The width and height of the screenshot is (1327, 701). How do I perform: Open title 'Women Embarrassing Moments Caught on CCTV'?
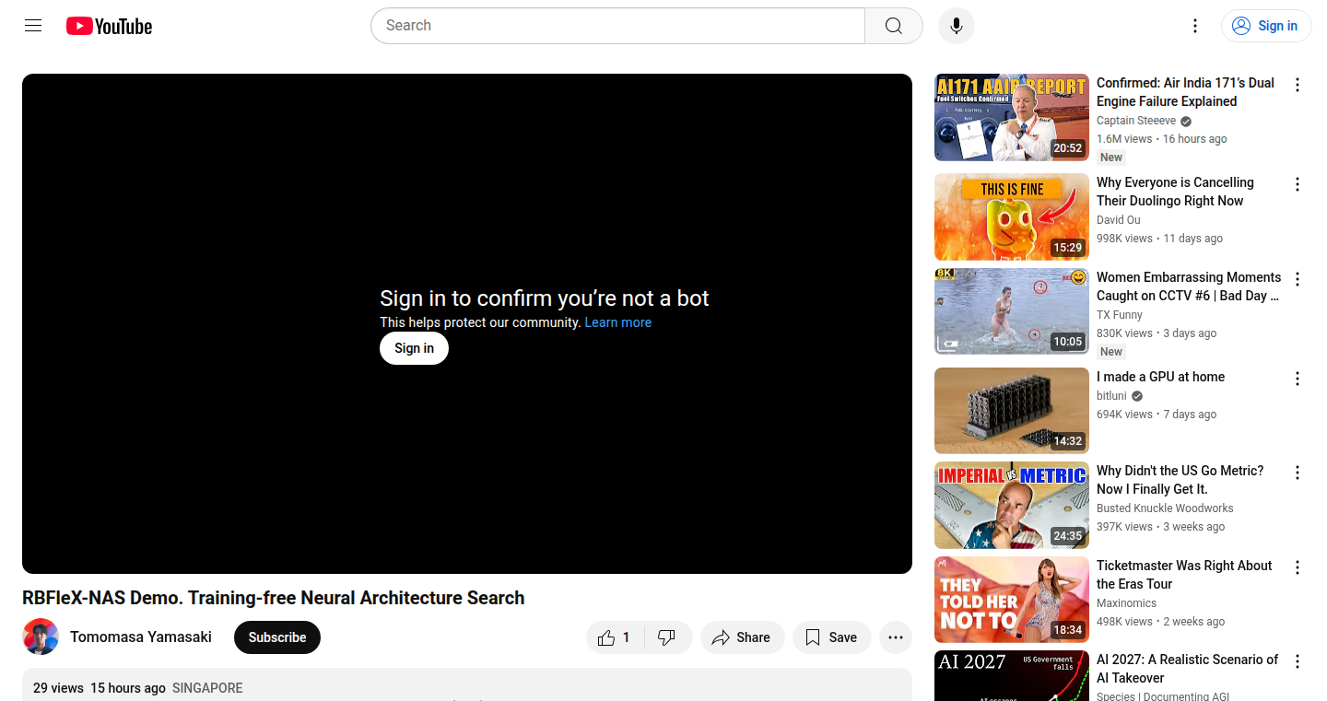click(1189, 286)
